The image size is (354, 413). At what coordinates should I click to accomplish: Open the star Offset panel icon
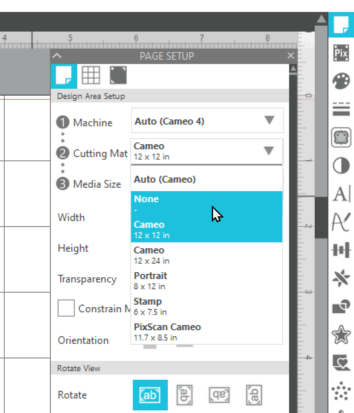coord(341,334)
